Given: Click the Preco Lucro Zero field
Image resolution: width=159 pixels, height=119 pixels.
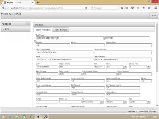Looking at the screenshot, I should (x=88, y=81).
